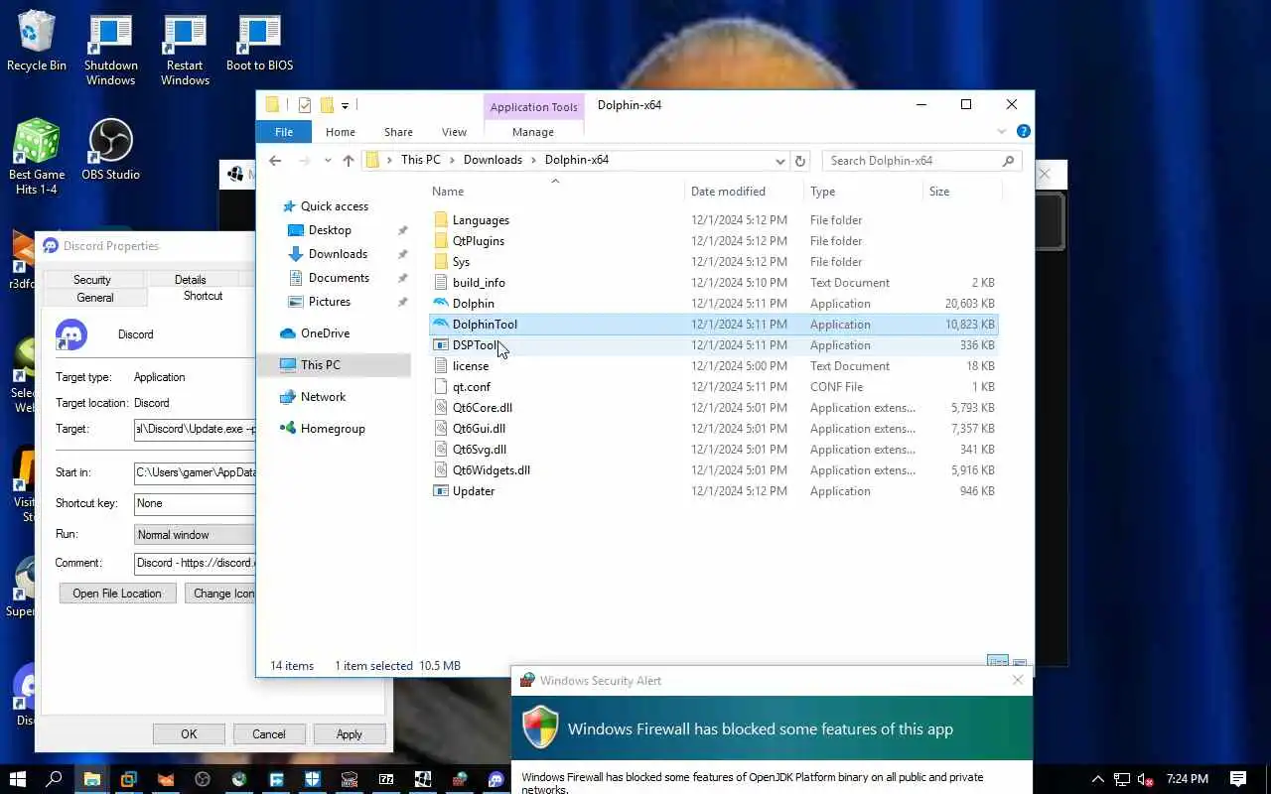Select the Best Game Hits 1-4 dice icon

pos(37,141)
